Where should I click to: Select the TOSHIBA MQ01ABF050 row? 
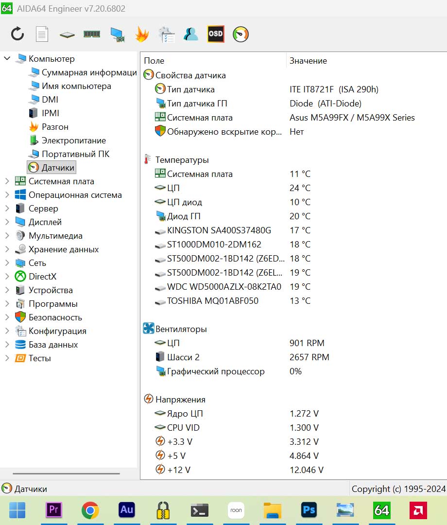293,301
